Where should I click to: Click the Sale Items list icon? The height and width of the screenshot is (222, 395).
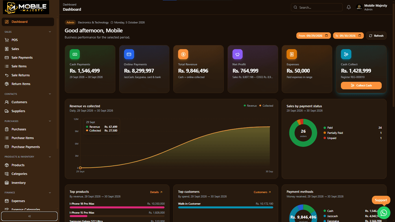pos(7,66)
